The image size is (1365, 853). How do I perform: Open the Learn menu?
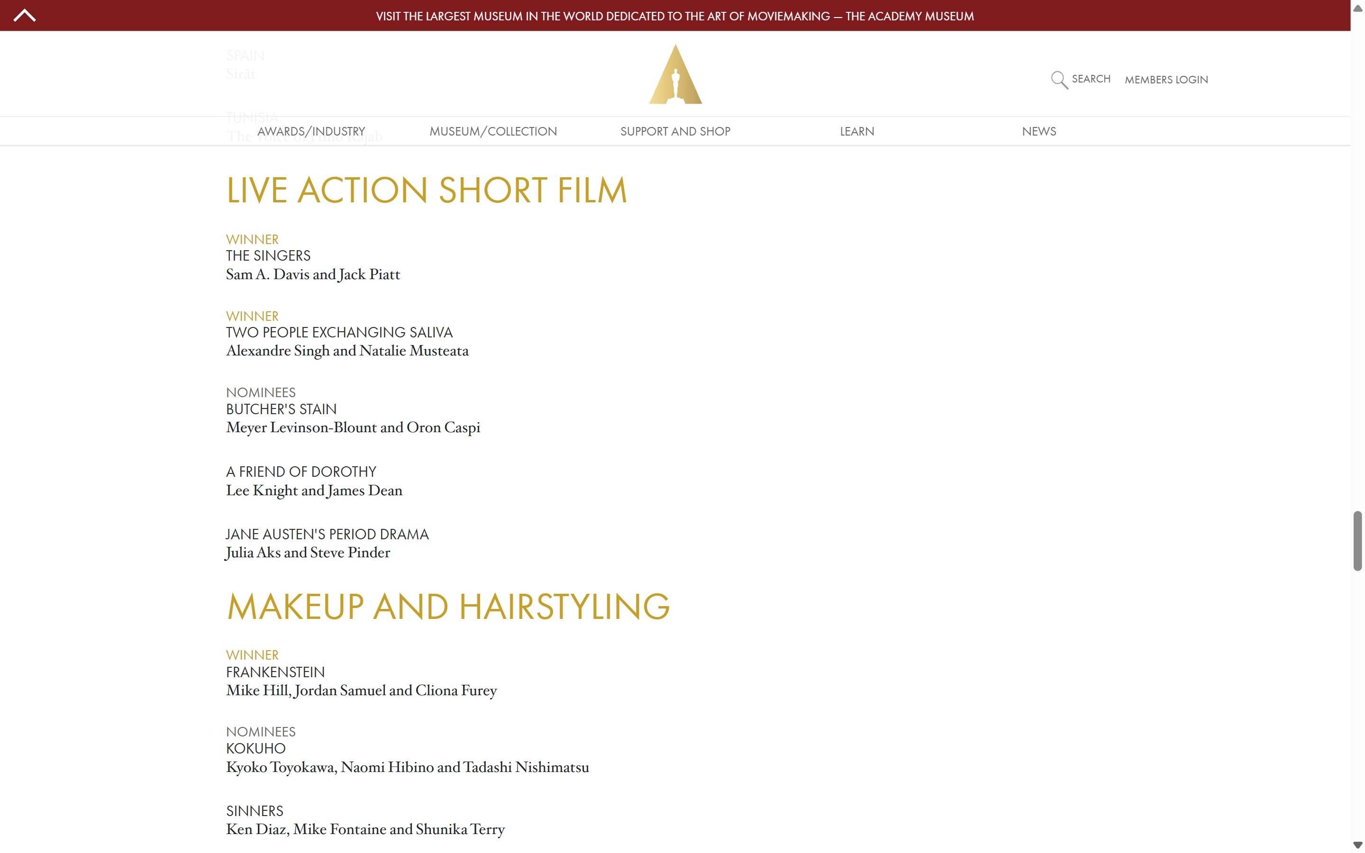point(857,131)
